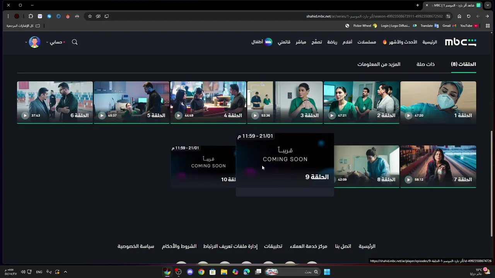Click the browser address bar URL

click(x=374, y=16)
